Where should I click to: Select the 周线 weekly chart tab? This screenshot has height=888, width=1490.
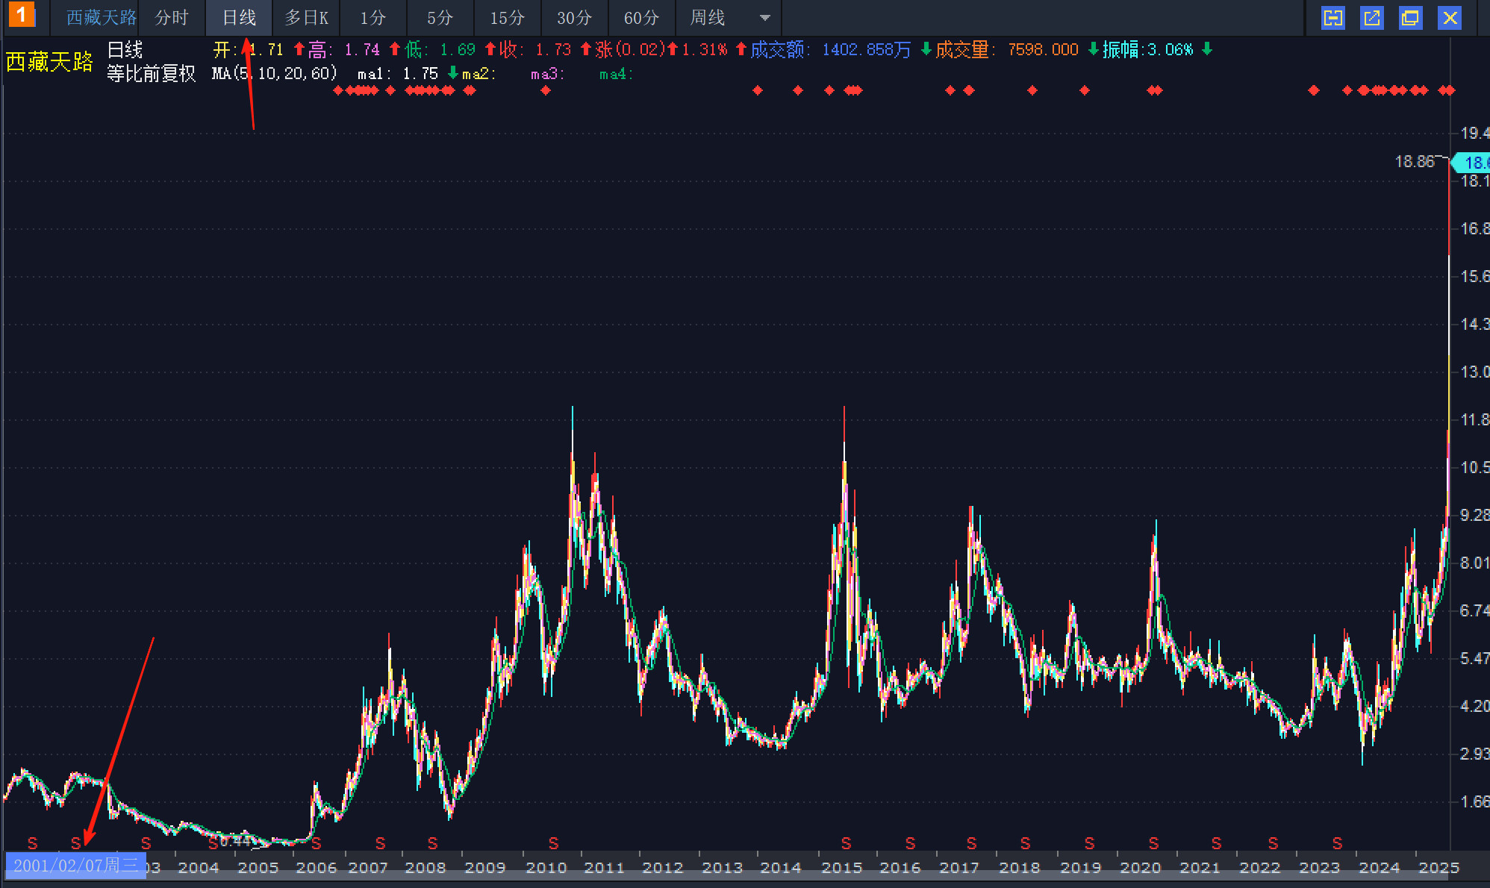coord(707,18)
